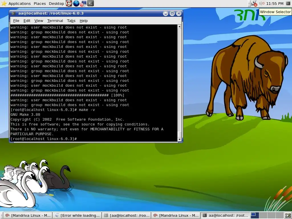This screenshot has height=219, width=292.
Task: Click the show desktop button in bottom panel
Action: (x=288, y=216)
